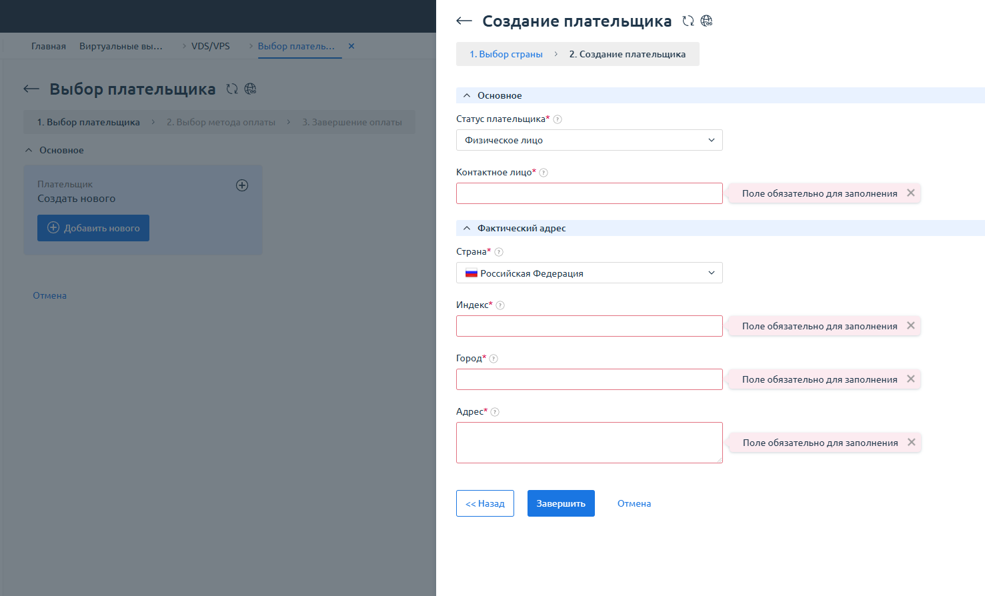The height and width of the screenshot is (596, 985).
Task: Click the << Назад button
Action: click(485, 503)
